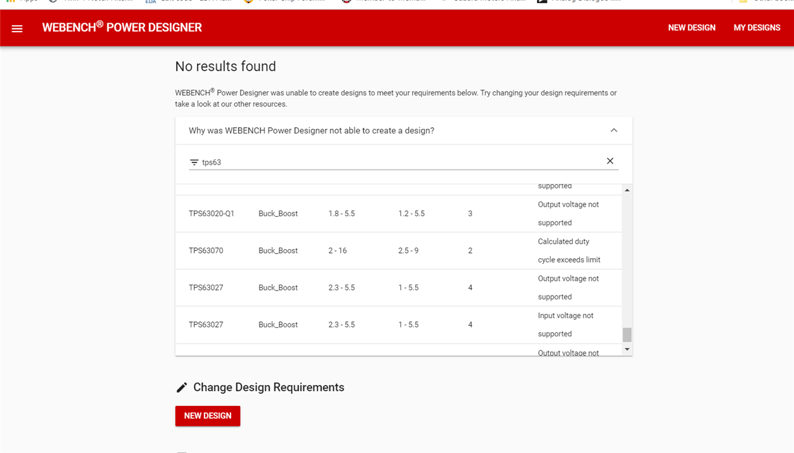Screen dimensions: 794x453
Task: Click the Buck_Boost cell in the TPS63070 row
Action: (x=278, y=251)
